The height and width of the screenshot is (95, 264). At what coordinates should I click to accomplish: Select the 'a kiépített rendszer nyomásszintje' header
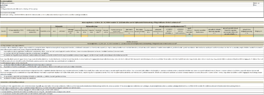point(180,31)
